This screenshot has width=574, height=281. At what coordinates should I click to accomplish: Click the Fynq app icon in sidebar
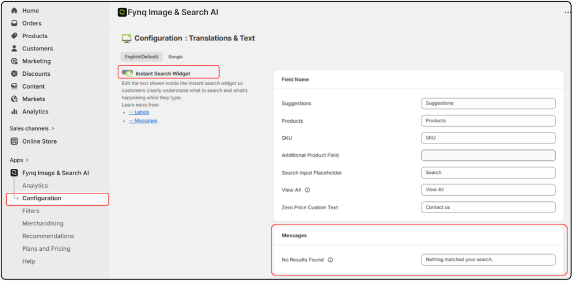click(x=14, y=173)
